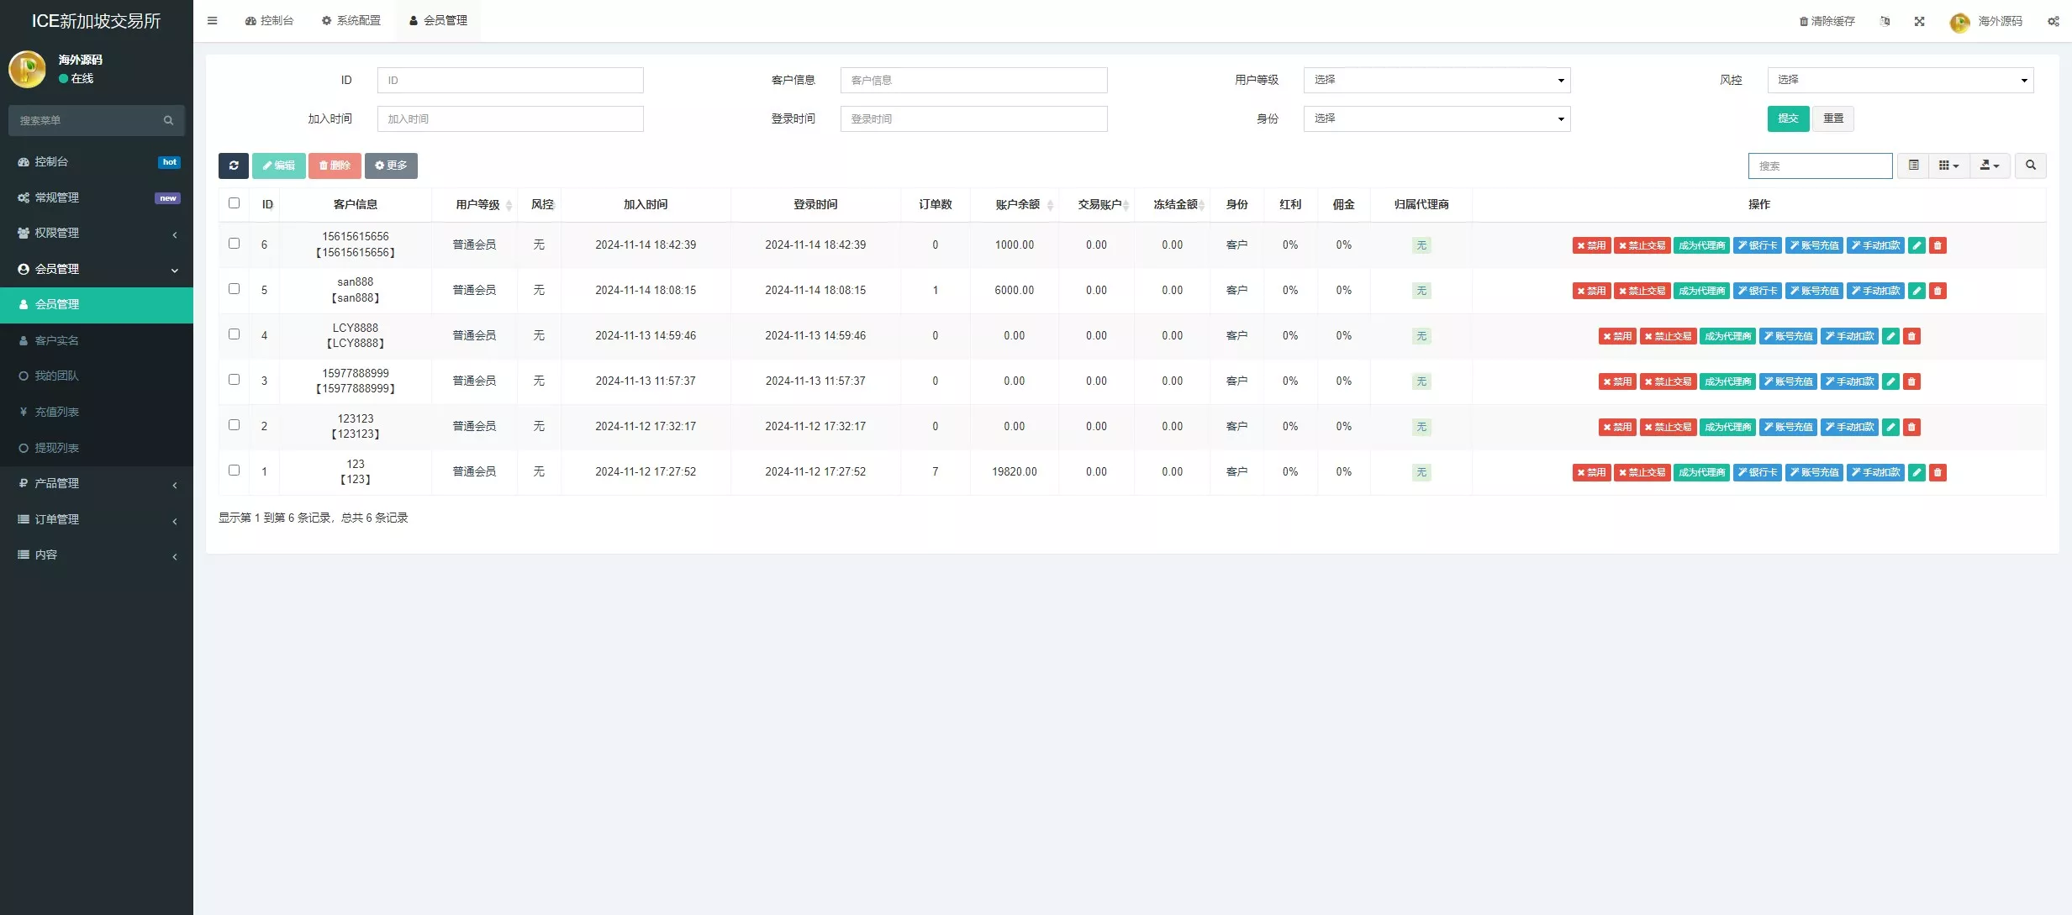This screenshot has width=2072, height=915.
Task: Click the gears settings icon at top right
Action: point(2054,21)
